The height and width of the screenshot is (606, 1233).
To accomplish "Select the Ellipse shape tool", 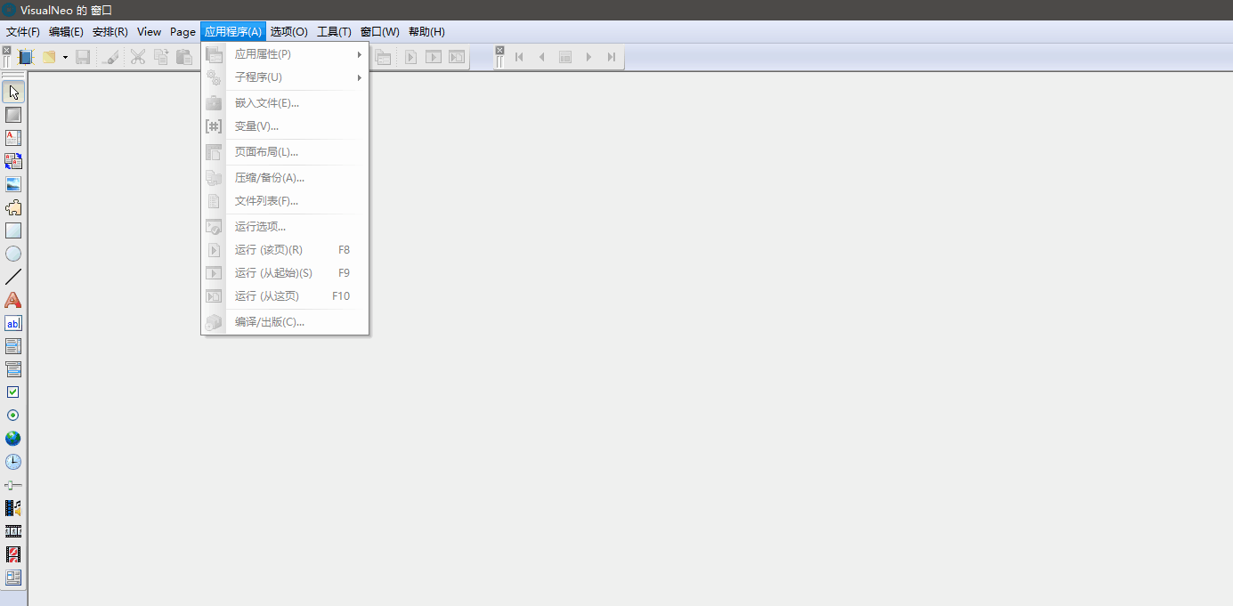I will click(13, 254).
